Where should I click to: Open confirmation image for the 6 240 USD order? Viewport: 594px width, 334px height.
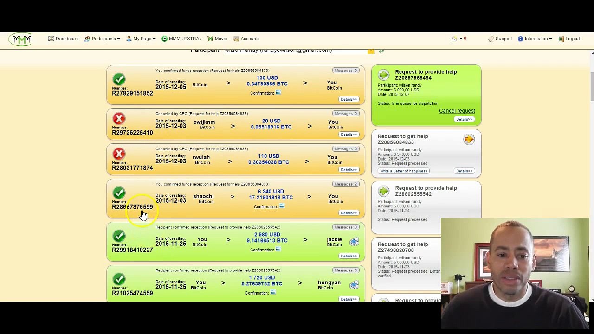tap(282, 206)
